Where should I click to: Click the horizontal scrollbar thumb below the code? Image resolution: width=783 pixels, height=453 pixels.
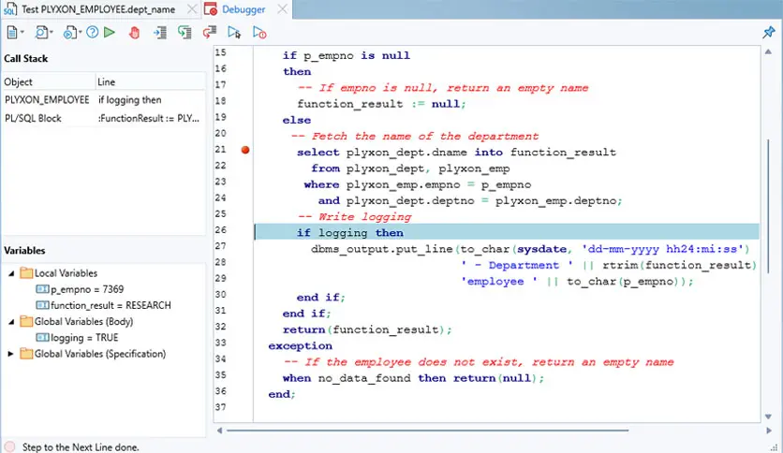pyautogui.click(x=427, y=430)
